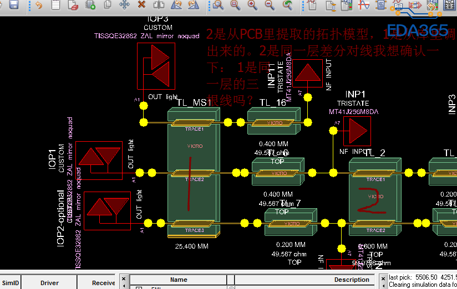Screen dimensions: 457x289
Task: Click the Save icon in the toolbar
Action: [x=13, y=5]
